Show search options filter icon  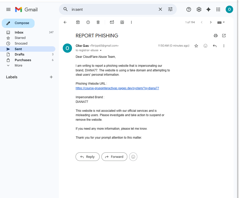pyautogui.click(x=170, y=9)
